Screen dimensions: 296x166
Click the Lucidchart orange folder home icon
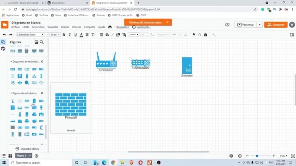(x=5, y=24)
